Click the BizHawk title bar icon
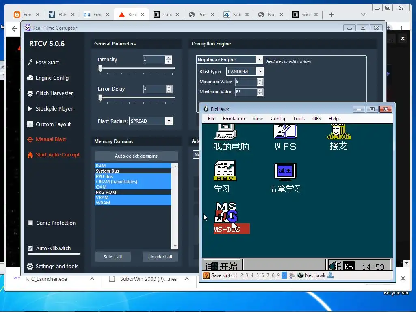 point(206,109)
